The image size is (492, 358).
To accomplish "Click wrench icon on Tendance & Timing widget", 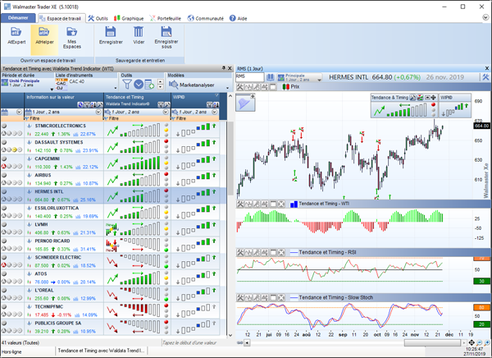I will tap(413, 98).
